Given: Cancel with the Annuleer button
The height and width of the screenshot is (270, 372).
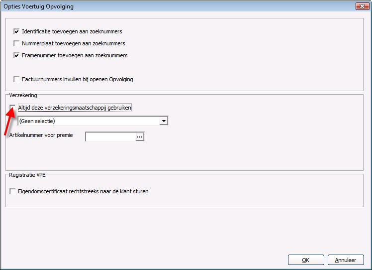Looking at the screenshot, I should (346, 260).
